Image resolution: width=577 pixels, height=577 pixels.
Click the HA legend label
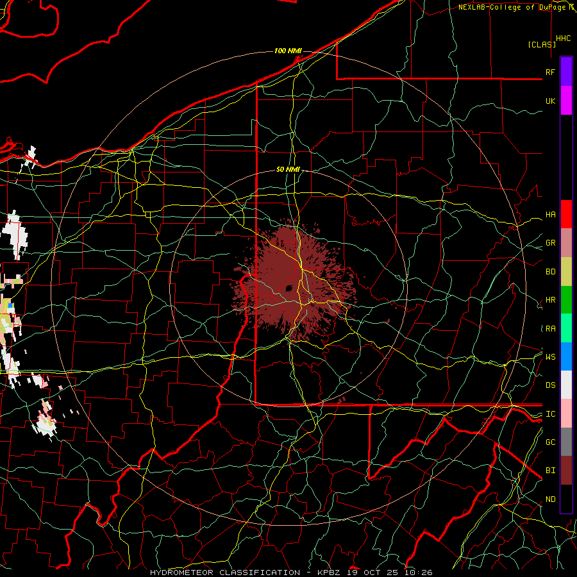550,215
